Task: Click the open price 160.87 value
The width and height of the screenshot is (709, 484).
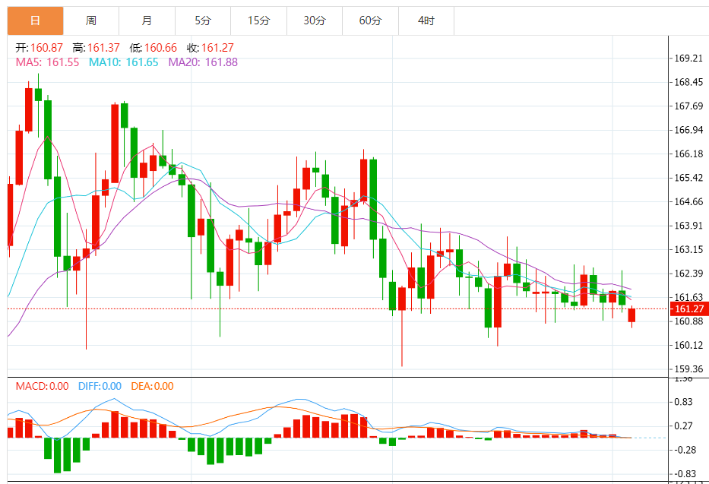Action: tap(46, 48)
